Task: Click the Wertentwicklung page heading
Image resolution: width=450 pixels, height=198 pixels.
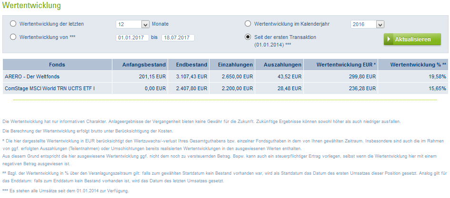Action: coord(32,6)
